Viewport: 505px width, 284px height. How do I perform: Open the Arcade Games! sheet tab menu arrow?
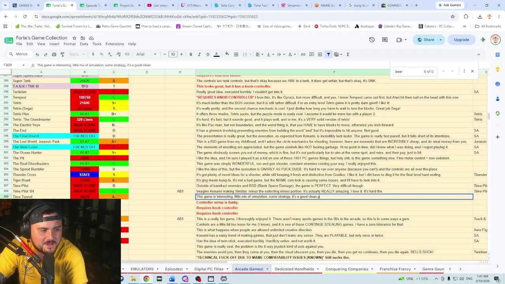coord(267,269)
